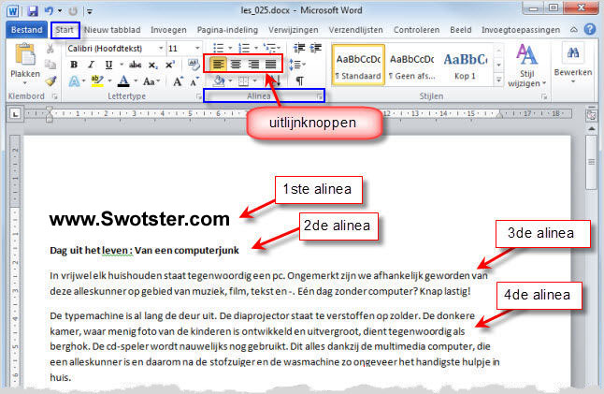Open the Klembord pane launcher
The height and width of the screenshot is (394, 604).
tap(55, 96)
